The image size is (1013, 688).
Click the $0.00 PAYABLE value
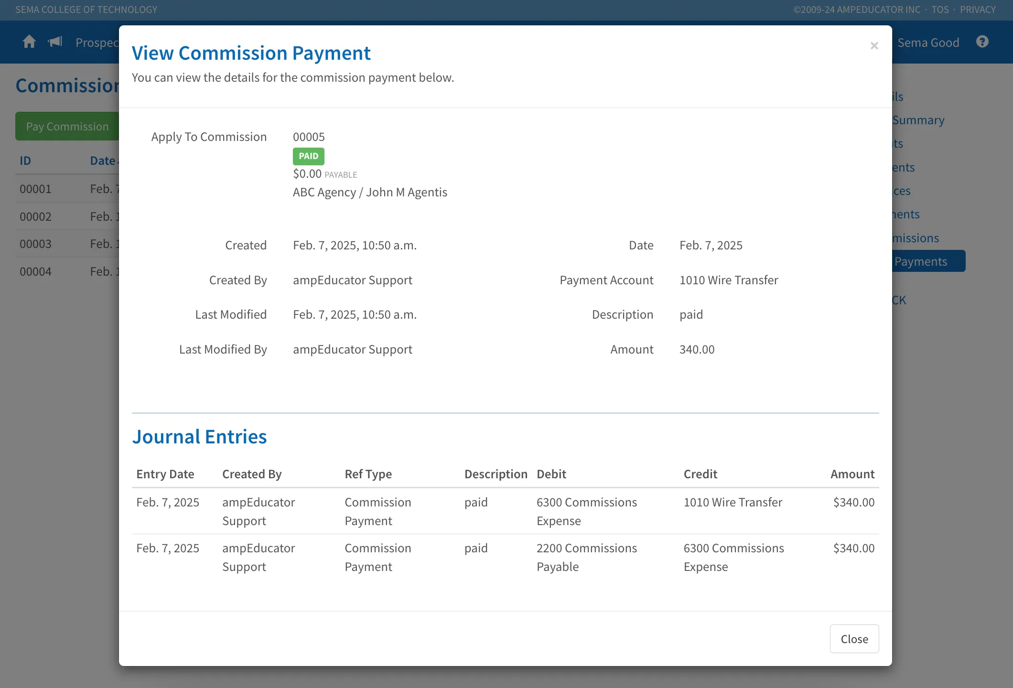click(x=325, y=174)
